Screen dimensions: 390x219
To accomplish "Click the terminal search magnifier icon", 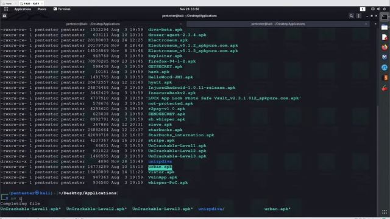I will (351, 16).
